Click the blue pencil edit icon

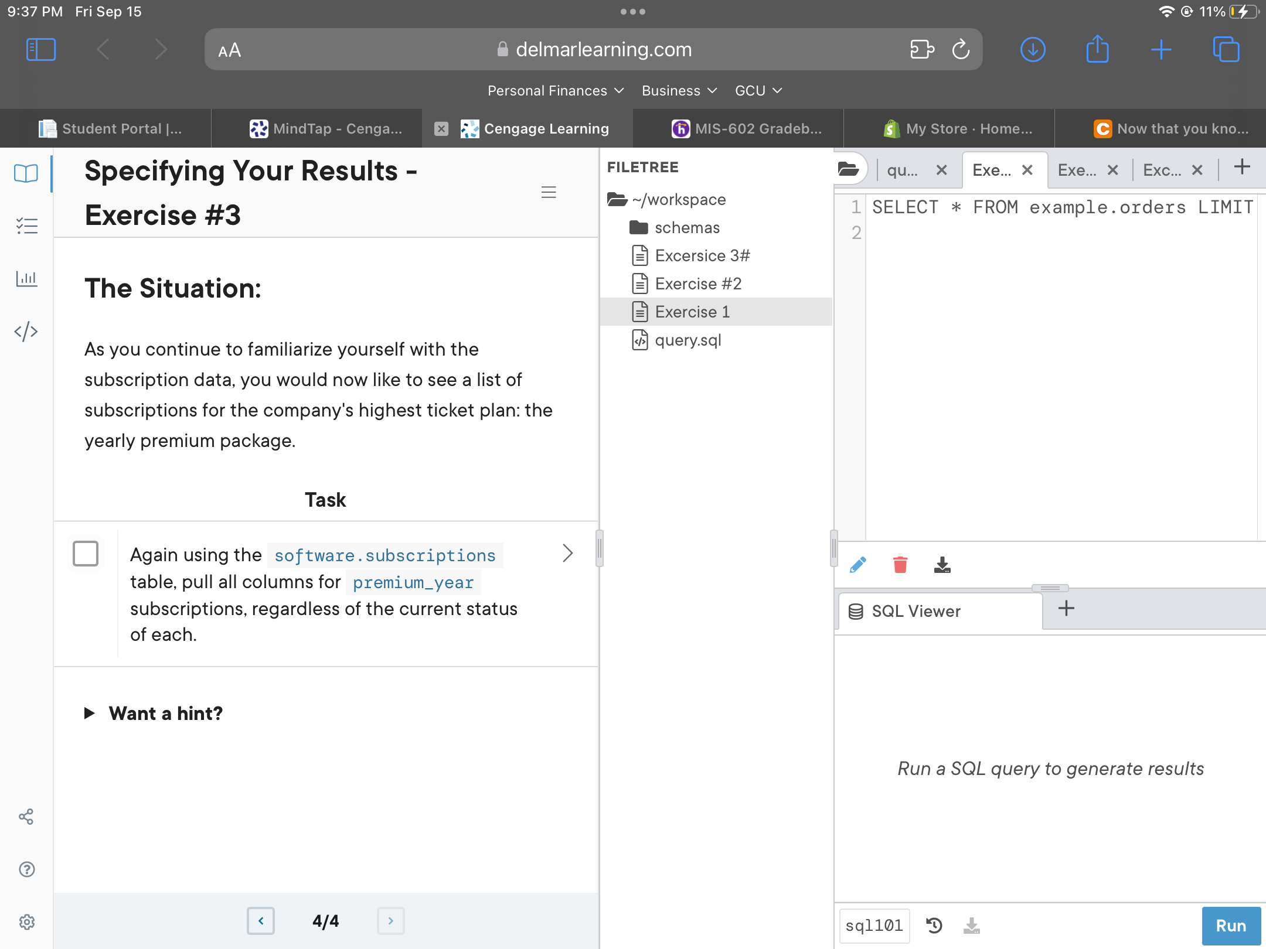[857, 565]
